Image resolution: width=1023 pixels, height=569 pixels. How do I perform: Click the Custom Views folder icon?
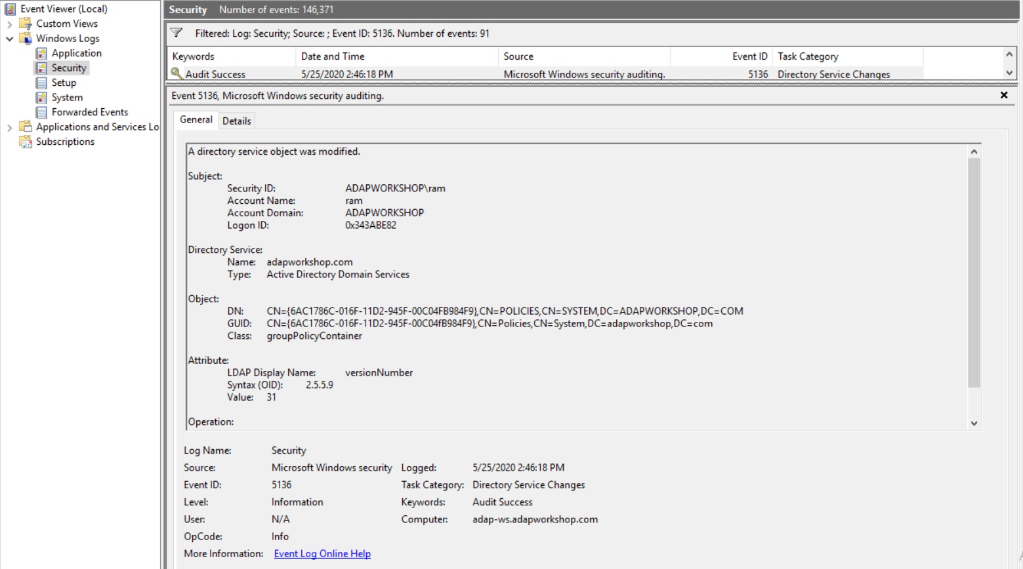[x=26, y=24]
